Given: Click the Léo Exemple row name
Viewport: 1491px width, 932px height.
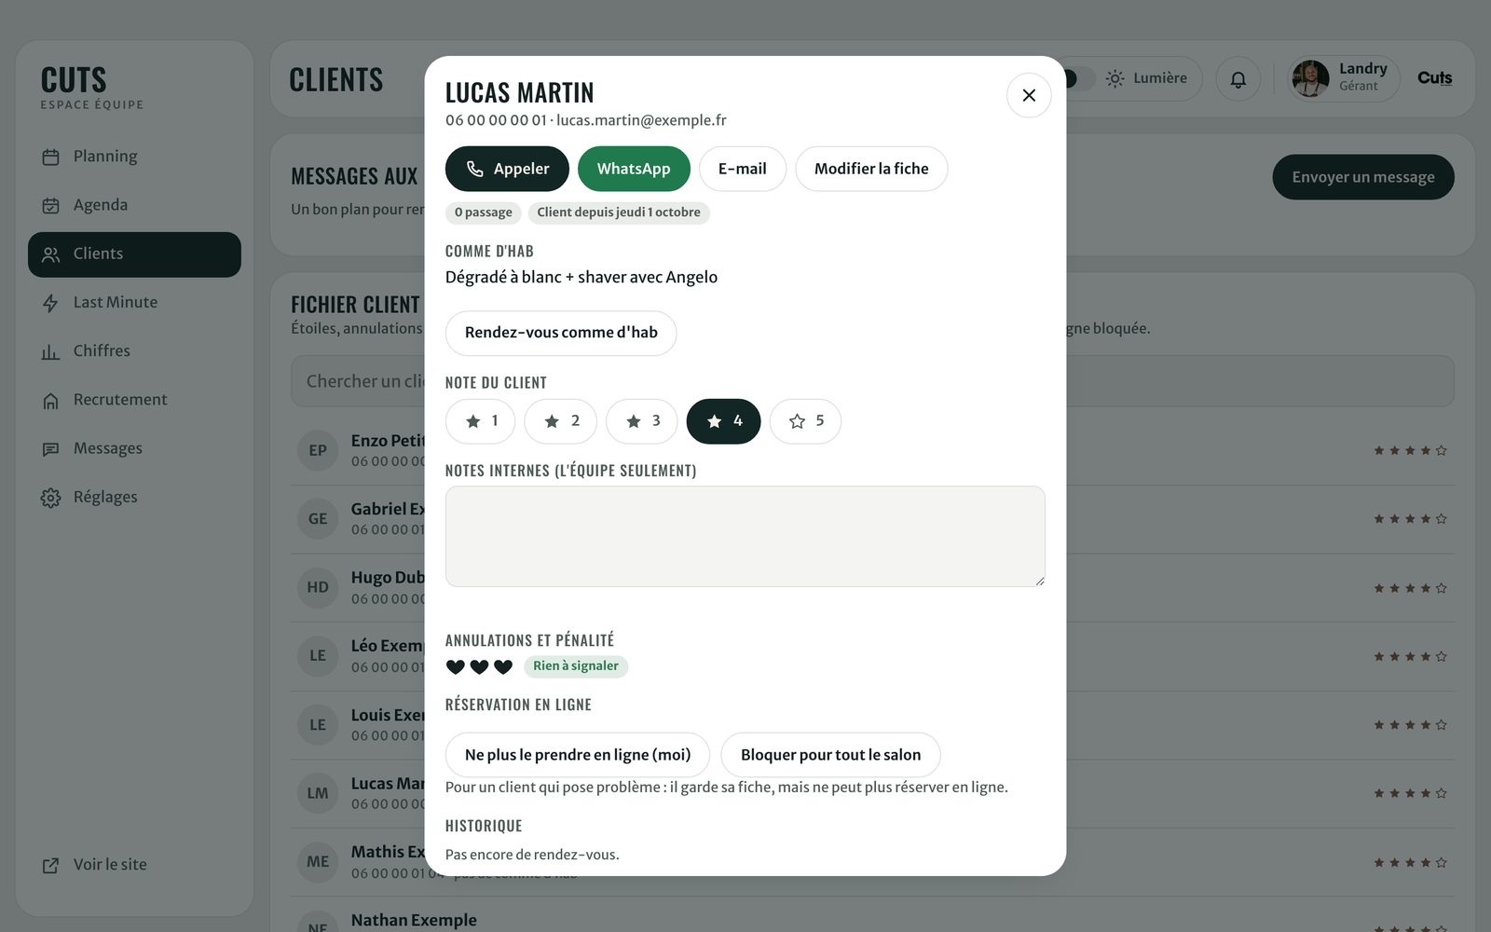Looking at the screenshot, I should (x=387, y=646).
